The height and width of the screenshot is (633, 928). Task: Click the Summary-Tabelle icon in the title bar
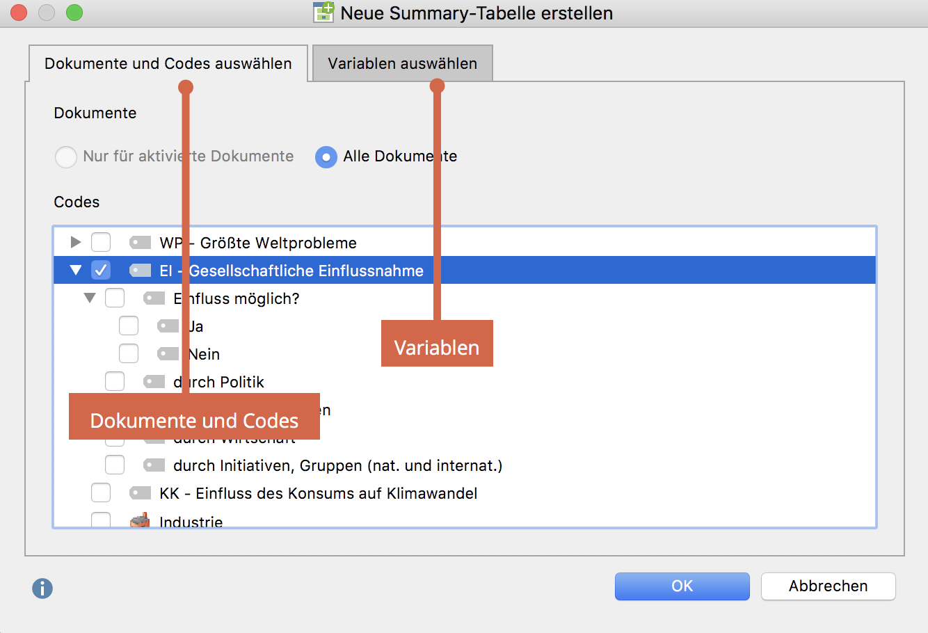[323, 13]
